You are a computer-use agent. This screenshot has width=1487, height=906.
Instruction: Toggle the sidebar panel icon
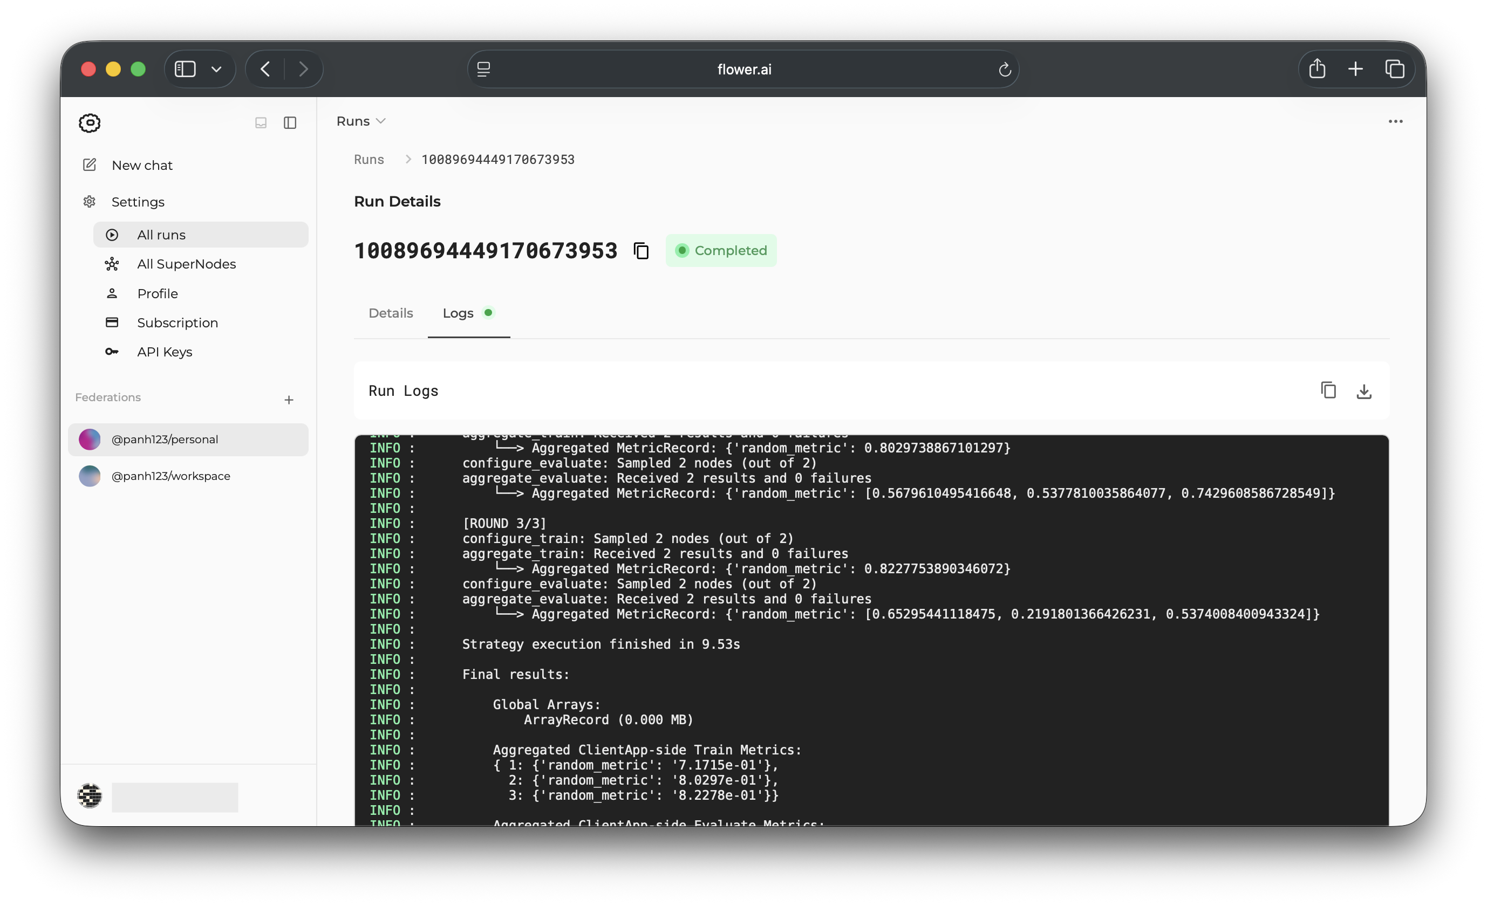(290, 123)
